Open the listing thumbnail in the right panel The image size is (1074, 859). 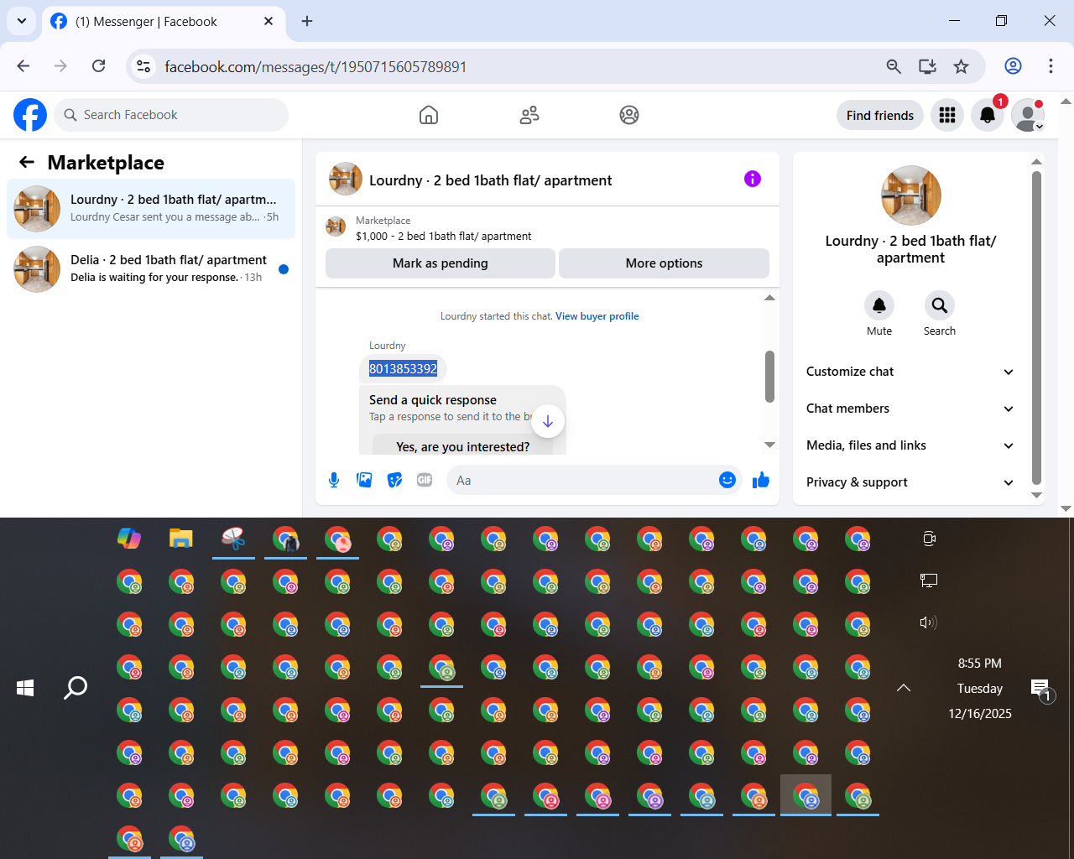coord(911,195)
